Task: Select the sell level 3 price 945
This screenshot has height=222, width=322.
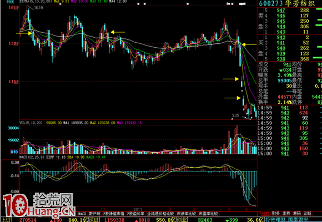Action: (281, 21)
